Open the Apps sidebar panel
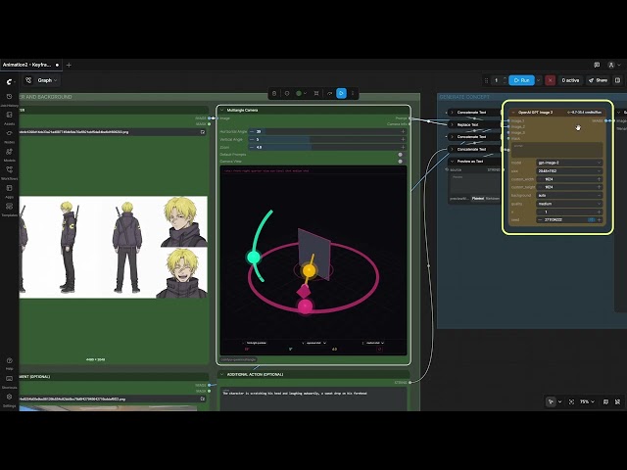The height and width of the screenshot is (470, 627). [x=9, y=191]
